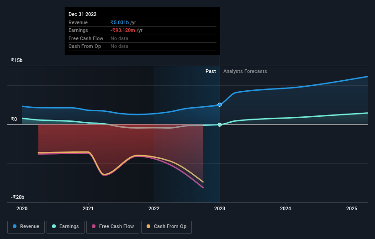Click the Cash From Op row's No data text
Viewport: 375px width, 239px height.
(x=119, y=47)
